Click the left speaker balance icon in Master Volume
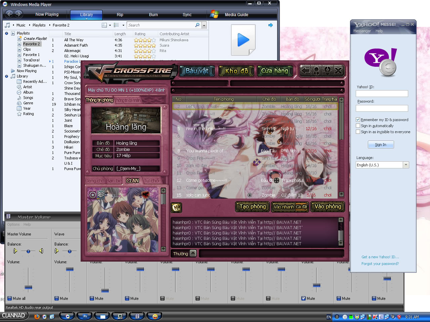This screenshot has width=430, height=322. click(x=15, y=251)
